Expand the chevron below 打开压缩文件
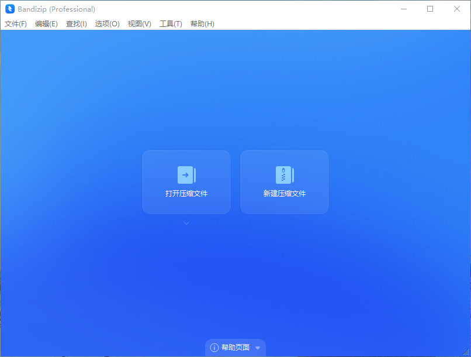Image resolution: width=471 pixels, height=357 pixels. 186,223
